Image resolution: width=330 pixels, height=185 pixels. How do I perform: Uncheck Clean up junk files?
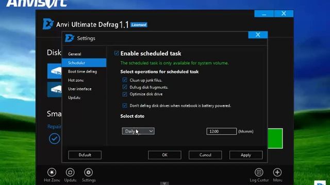[125, 80]
